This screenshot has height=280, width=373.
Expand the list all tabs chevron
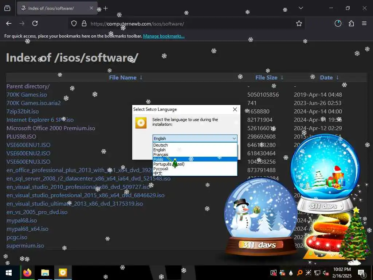coord(301,8)
